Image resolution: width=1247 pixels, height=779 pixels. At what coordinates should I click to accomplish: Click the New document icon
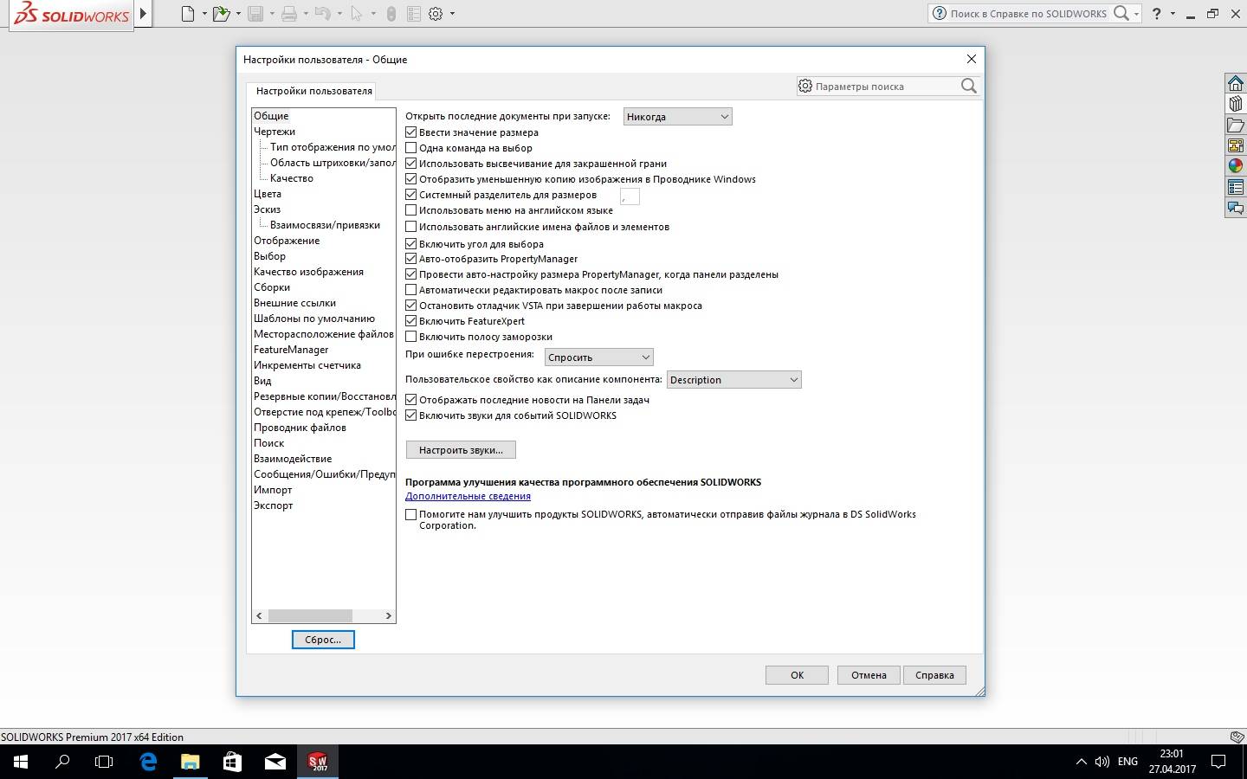188,14
